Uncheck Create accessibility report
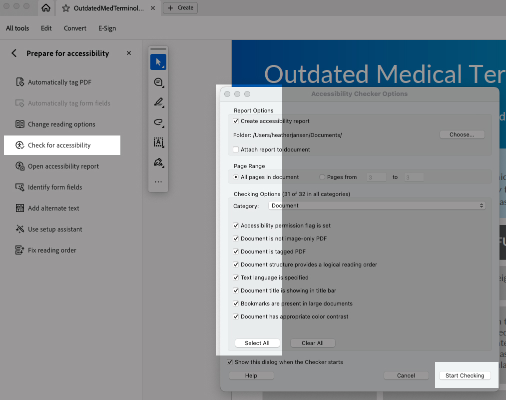The width and height of the screenshot is (506, 400). (236, 121)
